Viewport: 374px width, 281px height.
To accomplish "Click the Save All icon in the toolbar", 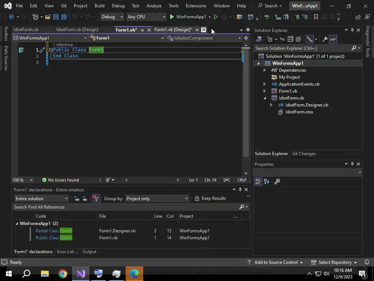I will [x=64, y=17].
